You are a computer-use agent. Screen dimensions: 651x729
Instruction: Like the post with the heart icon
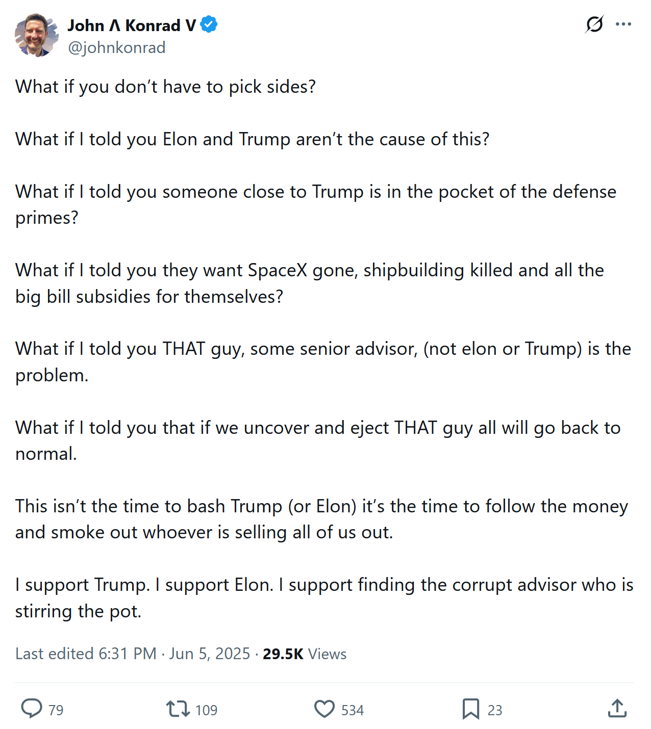pos(324,709)
